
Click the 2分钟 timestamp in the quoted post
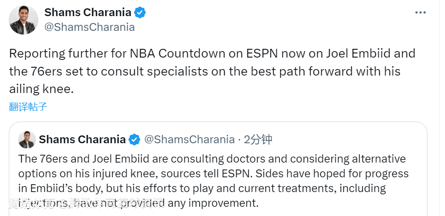[258, 140]
